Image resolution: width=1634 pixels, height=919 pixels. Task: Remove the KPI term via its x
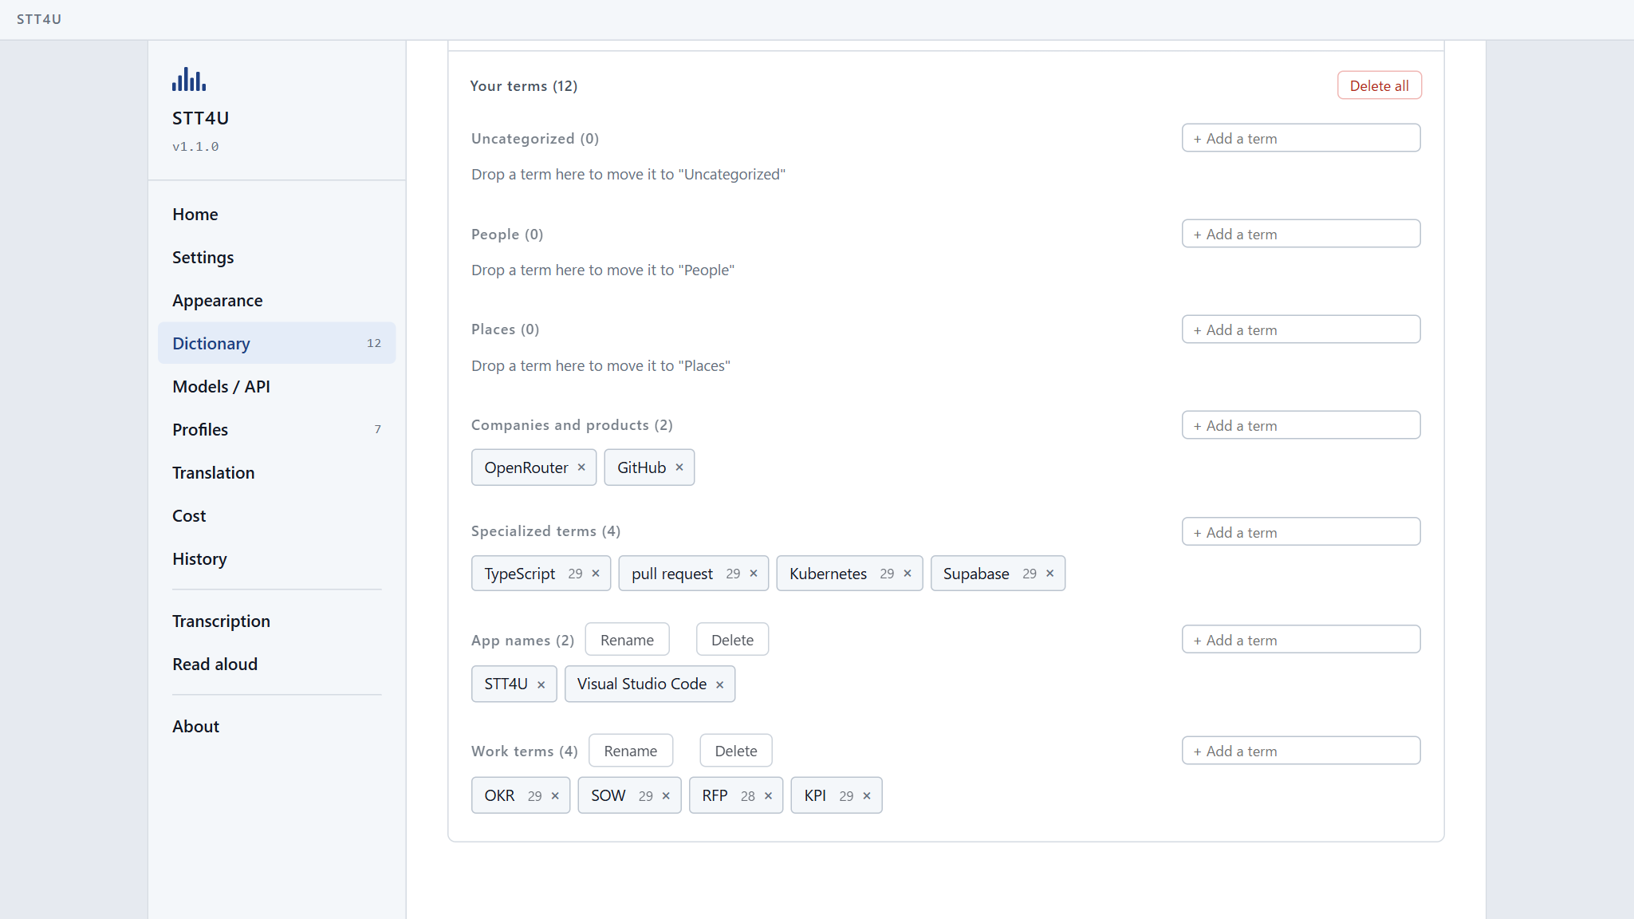tap(867, 796)
